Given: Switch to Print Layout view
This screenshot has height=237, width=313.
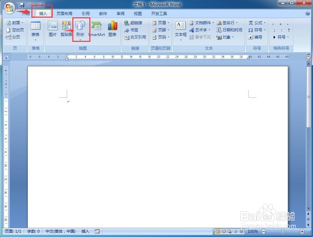Looking at the screenshot, I should point(218,231).
